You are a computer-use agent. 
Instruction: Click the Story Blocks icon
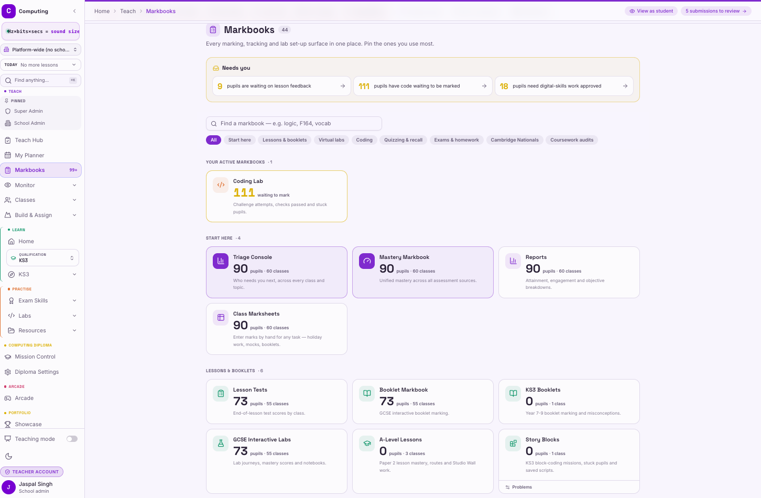pos(513,443)
